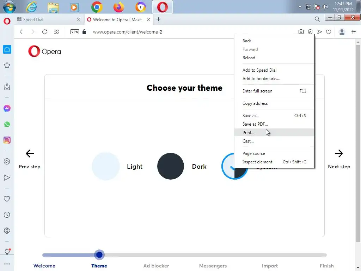
Task: Open Instagram in the sidebar
Action: coord(7,140)
